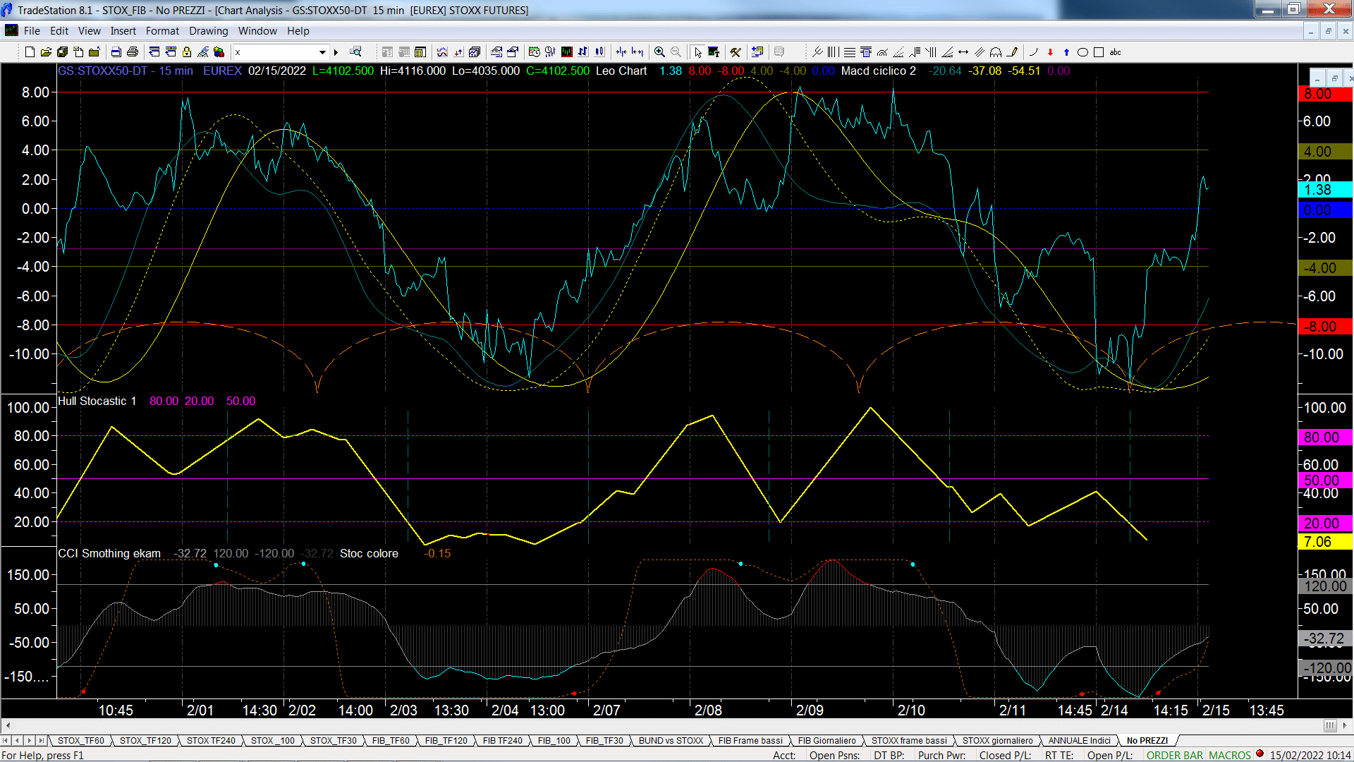
Task: Click the compress bar spacing icon
Action: pos(621,52)
